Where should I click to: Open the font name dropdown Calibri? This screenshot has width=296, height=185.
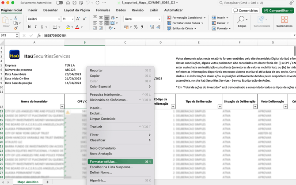(x=43, y=19)
